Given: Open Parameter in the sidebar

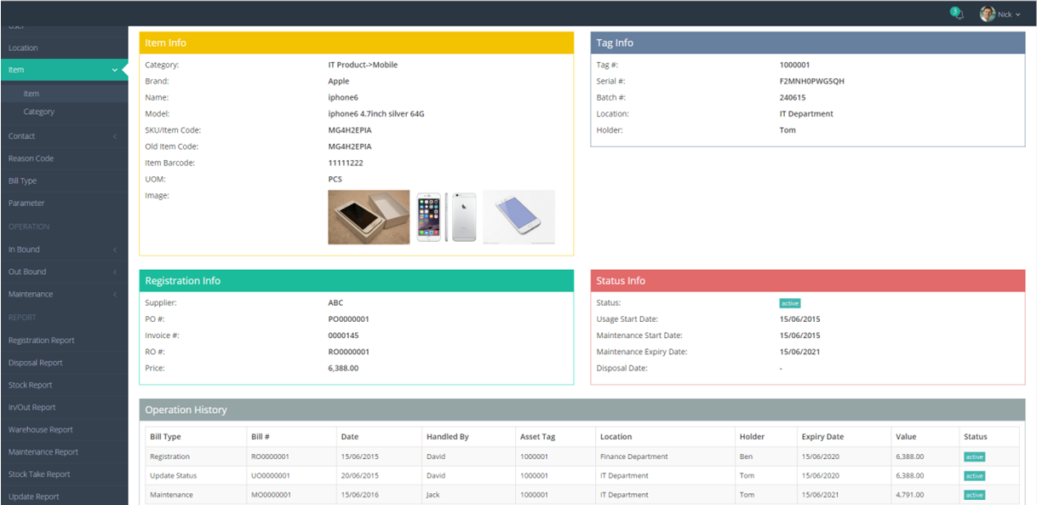Looking at the screenshot, I should [x=64, y=203].
